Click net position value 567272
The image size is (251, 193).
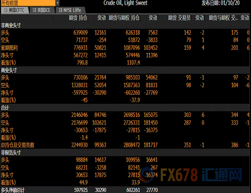point(80,55)
